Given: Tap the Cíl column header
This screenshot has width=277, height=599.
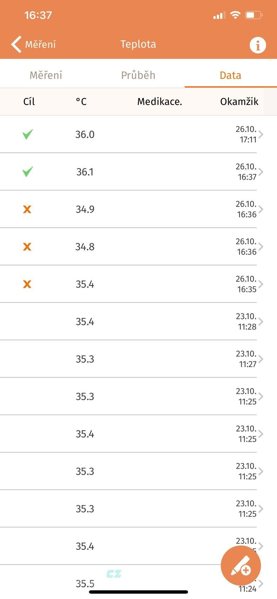Looking at the screenshot, I should (x=29, y=102).
